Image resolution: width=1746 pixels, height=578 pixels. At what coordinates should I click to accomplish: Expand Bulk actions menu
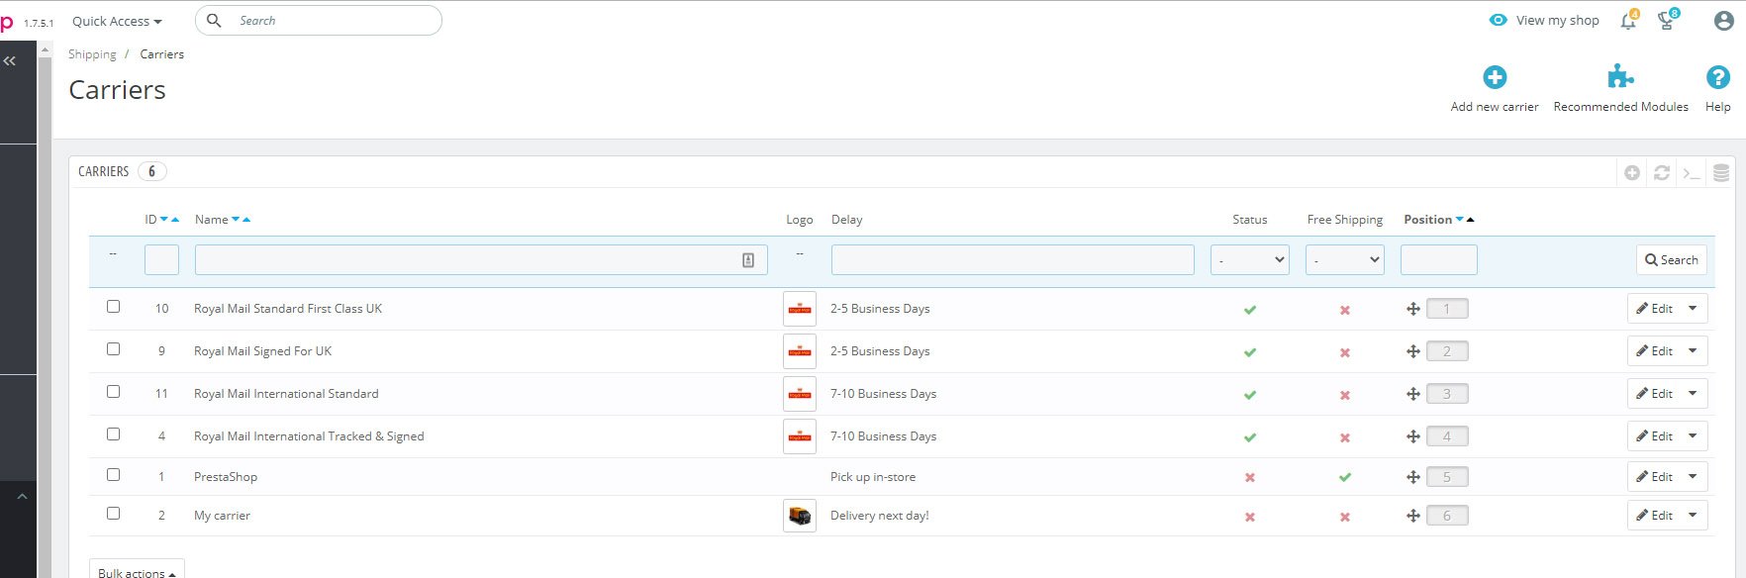(x=137, y=570)
